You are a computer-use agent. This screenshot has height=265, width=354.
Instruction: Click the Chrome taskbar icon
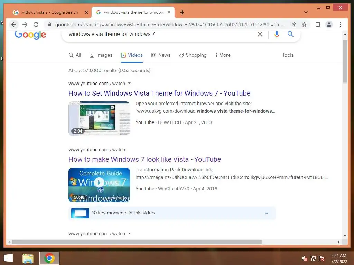tap(49, 258)
